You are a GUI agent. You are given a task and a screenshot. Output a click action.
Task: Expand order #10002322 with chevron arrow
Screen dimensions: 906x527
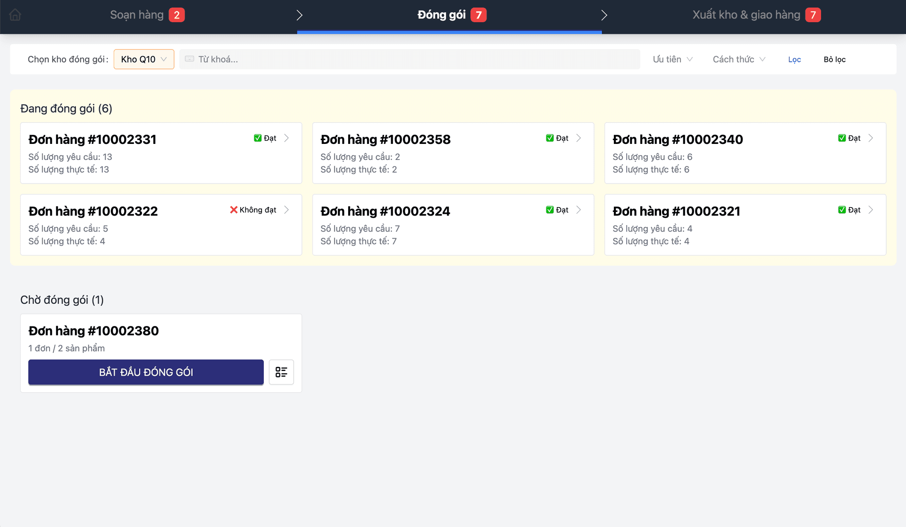pyautogui.click(x=286, y=210)
